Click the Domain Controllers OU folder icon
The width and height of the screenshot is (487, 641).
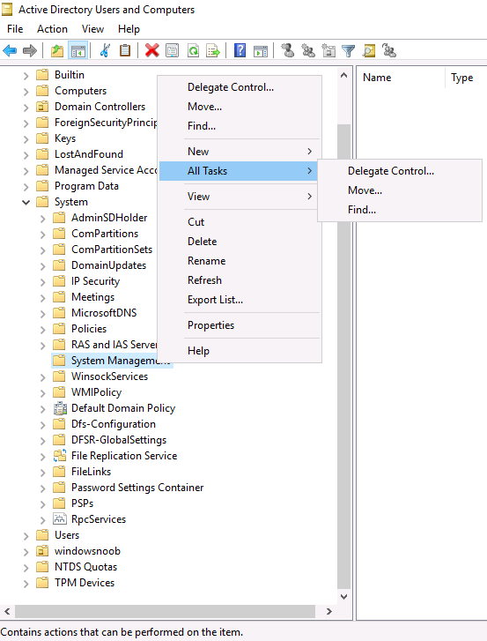[x=42, y=107]
